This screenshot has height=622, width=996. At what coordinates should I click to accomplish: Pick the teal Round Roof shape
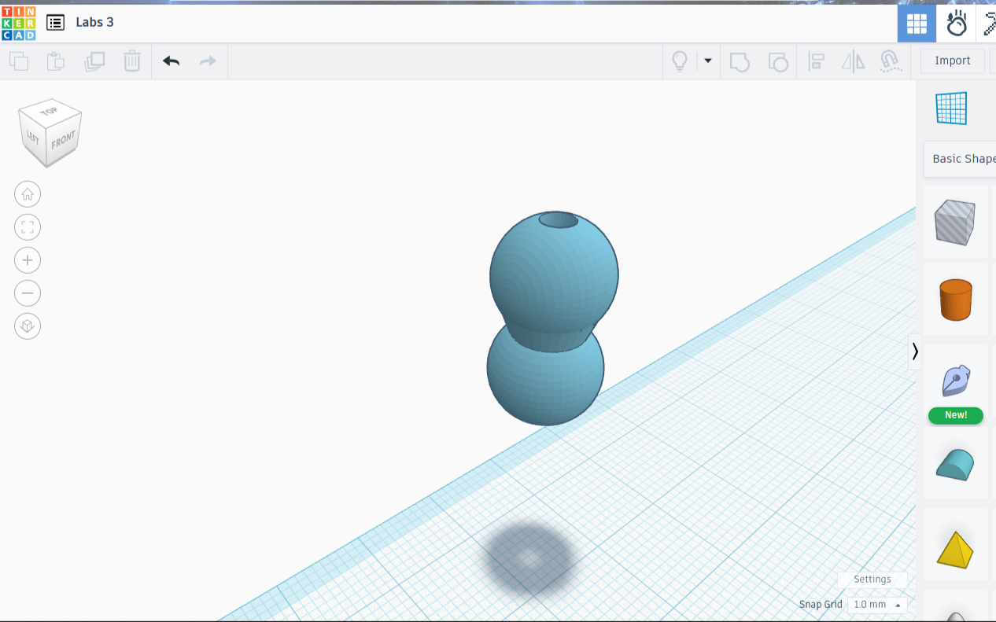pyautogui.click(x=955, y=464)
